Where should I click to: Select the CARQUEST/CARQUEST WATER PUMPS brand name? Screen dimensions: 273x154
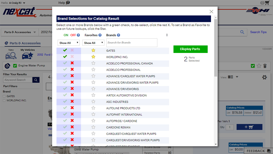(x=131, y=134)
